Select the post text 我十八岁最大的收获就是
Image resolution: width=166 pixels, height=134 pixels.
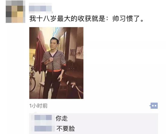click(x=67, y=19)
